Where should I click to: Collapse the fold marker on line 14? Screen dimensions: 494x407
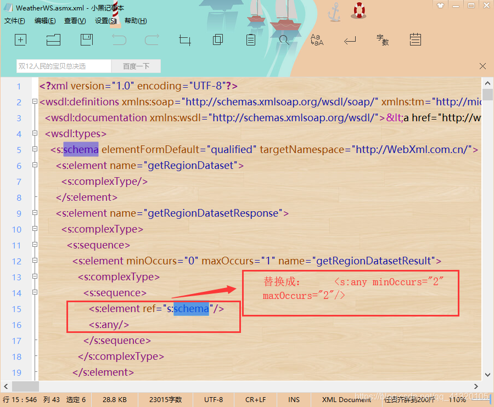[x=35, y=292]
